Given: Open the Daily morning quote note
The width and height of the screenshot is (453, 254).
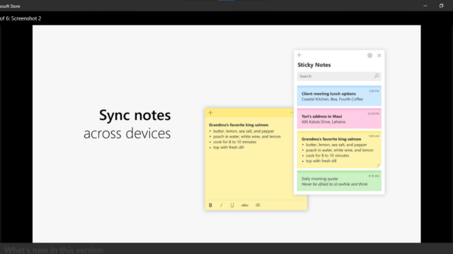Looking at the screenshot, I should click(x=339, y=181).
